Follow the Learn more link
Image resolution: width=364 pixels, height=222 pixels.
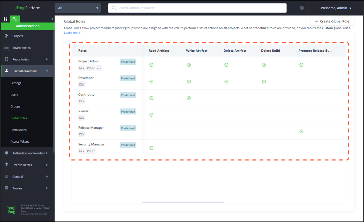72,33
